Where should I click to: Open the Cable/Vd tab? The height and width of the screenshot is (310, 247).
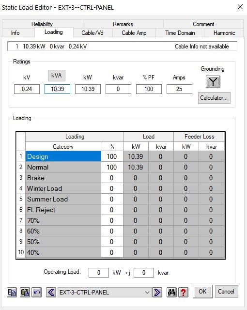(93, 33)
